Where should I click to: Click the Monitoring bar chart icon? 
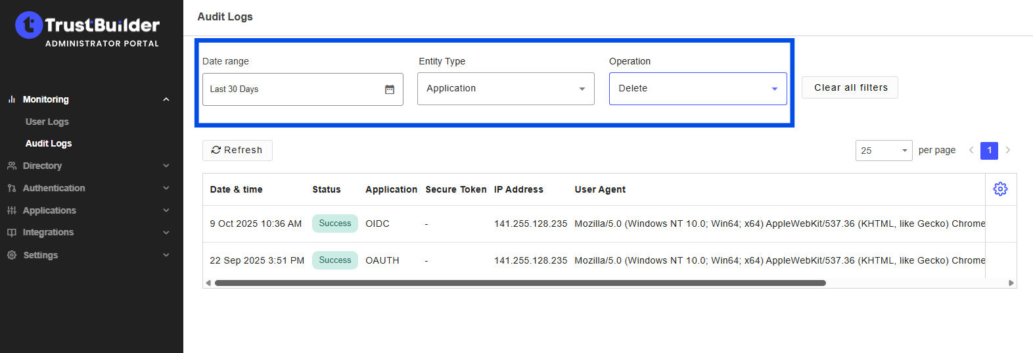tap(12, 99)
